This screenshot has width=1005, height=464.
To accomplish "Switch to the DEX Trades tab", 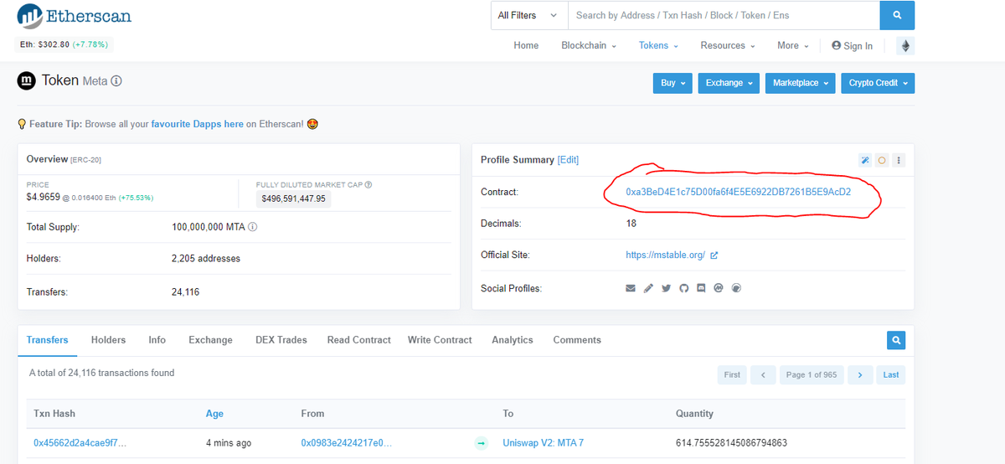I will coord(281,340).
